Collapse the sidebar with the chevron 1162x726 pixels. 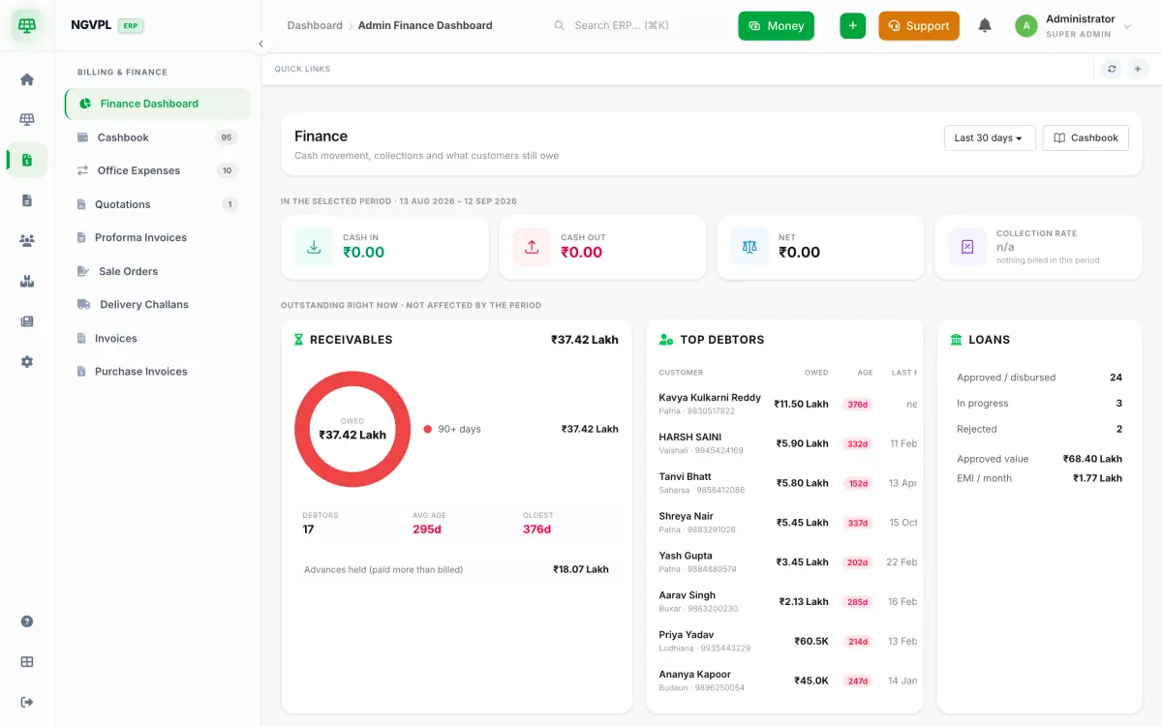(260, 44)
